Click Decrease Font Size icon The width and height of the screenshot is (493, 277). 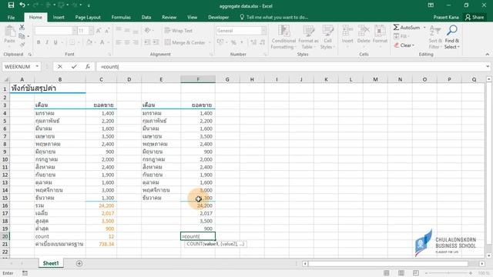(x=107, y=31)
